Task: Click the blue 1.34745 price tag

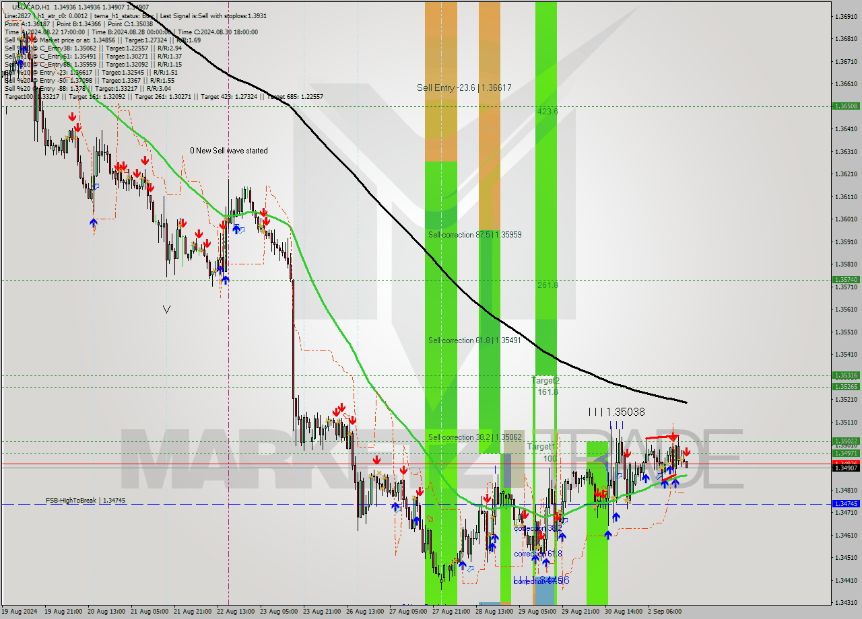Action: coord(846,504)
